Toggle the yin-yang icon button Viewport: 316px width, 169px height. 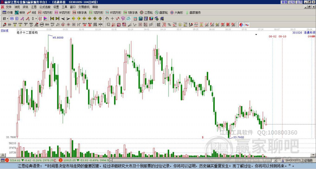(241, 25)
